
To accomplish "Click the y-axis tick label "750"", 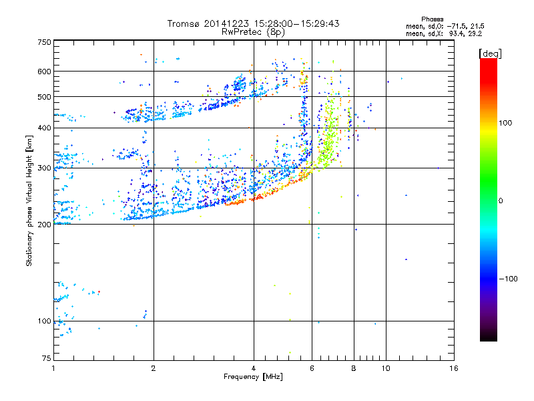I will [44, 42].
